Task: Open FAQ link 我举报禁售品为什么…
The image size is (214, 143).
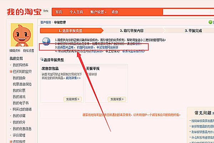Action: point(203,132)
